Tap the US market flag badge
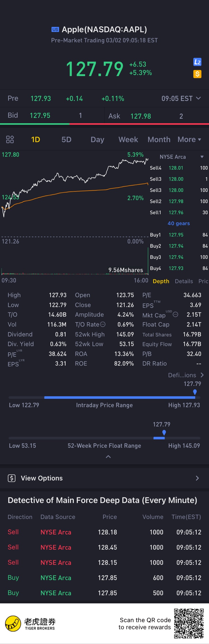 (x=55, y=29)
